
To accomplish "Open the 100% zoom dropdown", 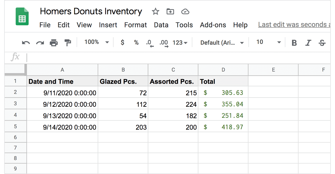I will click(x=97, y=42).
